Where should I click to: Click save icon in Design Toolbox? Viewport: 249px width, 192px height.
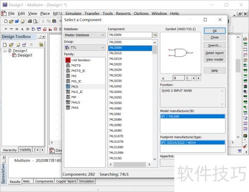[18, 45]
